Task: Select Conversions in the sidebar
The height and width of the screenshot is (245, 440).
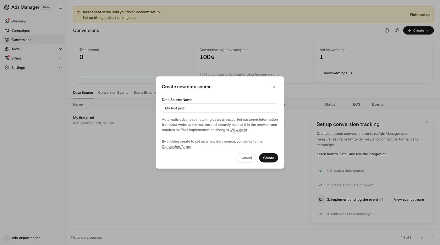Action: point(33,40)
